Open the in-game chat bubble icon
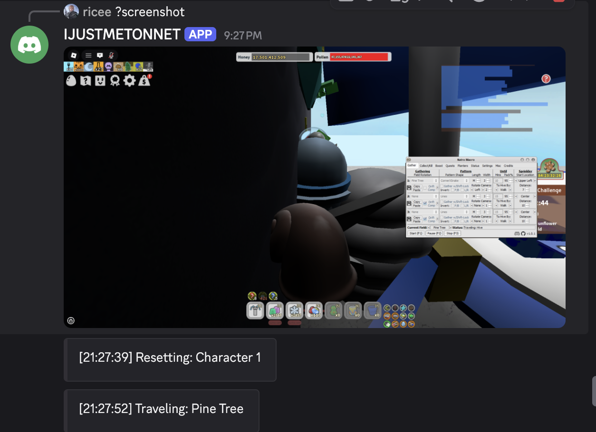Image resolution: width=596 pixels, height=432 pixels. pyautogui.click(x=100, y=55)
